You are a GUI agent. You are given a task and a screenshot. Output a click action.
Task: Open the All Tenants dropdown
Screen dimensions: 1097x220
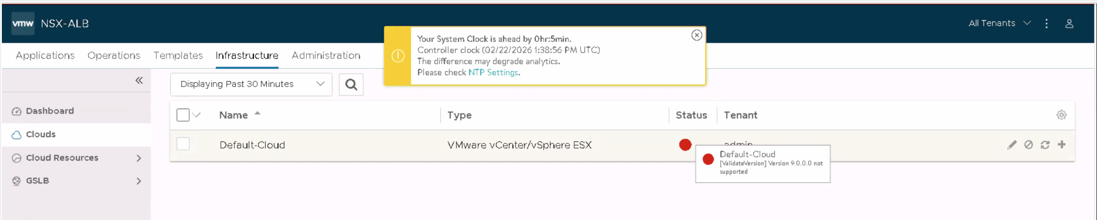tap(999, 23)
